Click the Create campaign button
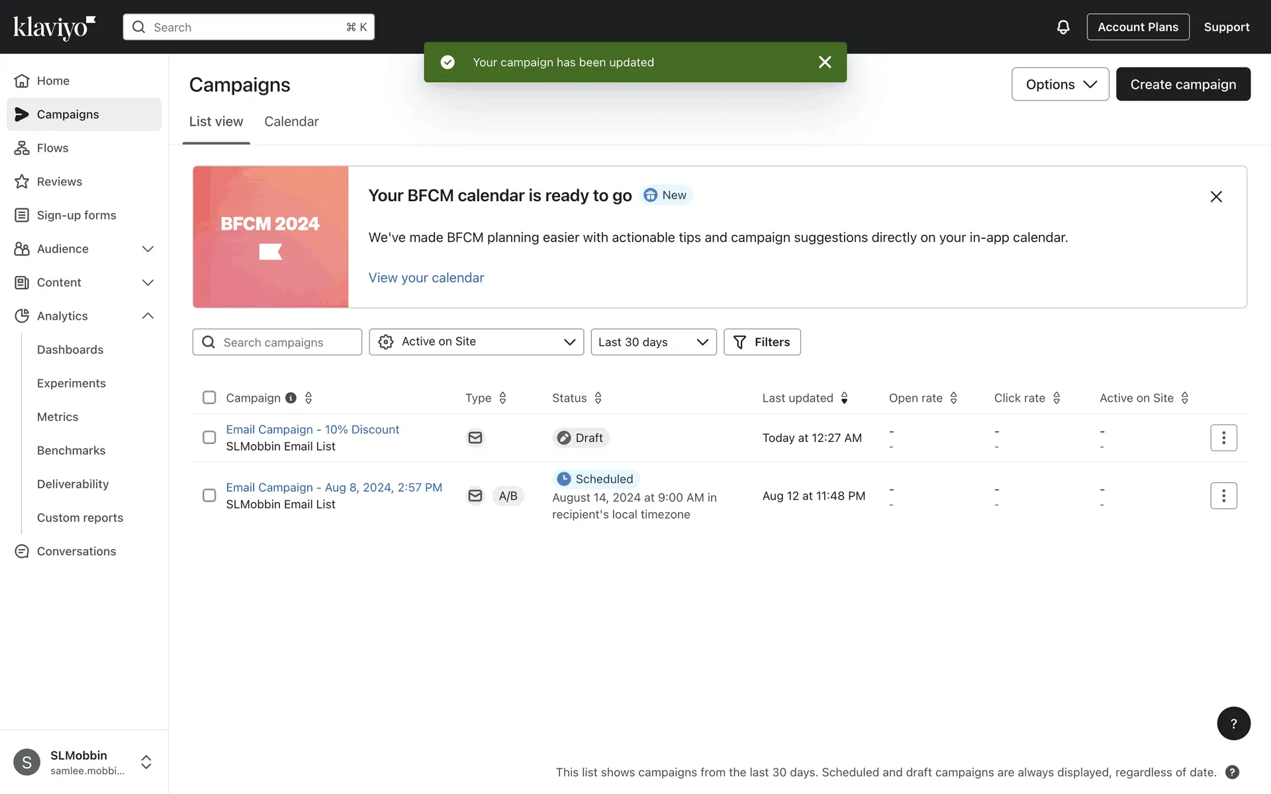This screenshot has height=794, width=1271. [x=1182, y=84]
